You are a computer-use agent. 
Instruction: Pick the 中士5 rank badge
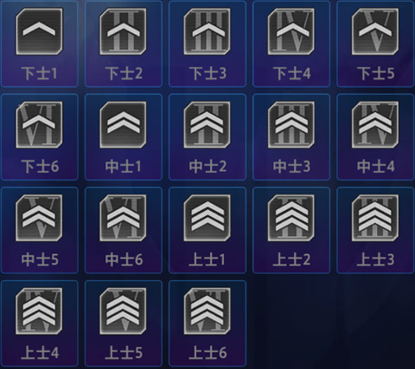(39, 218)
